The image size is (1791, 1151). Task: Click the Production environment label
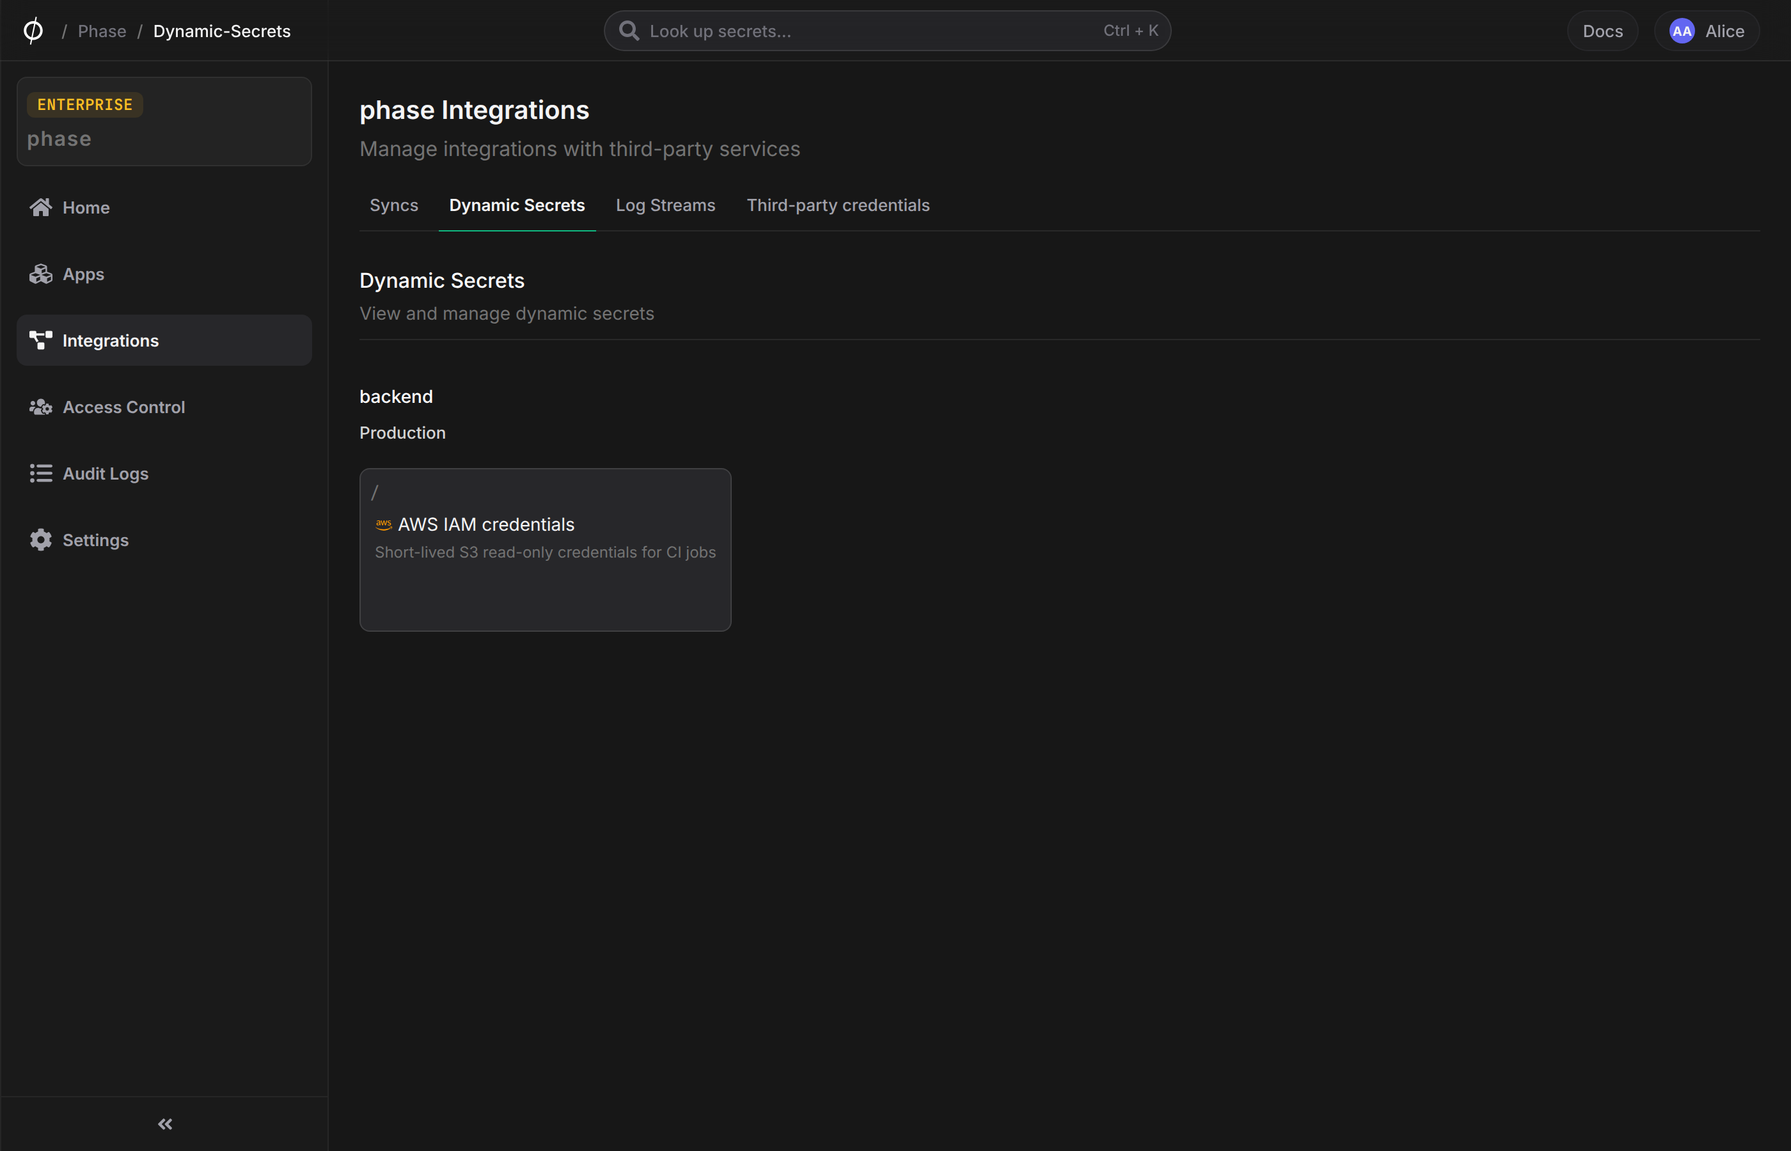point(402,433)
